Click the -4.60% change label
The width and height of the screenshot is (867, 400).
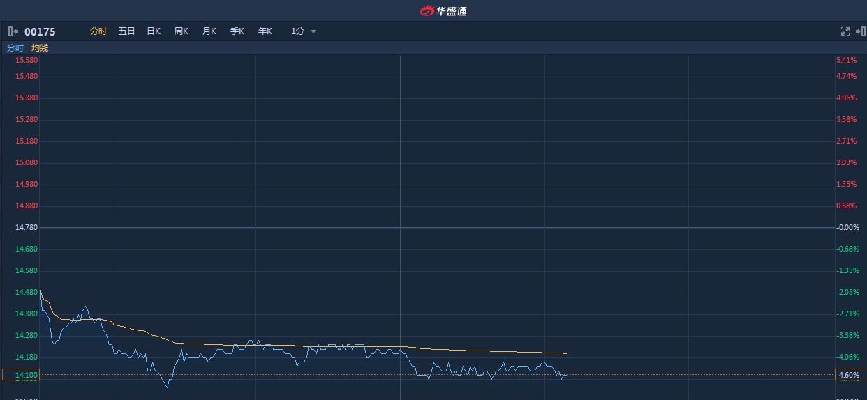pos(849,375)
